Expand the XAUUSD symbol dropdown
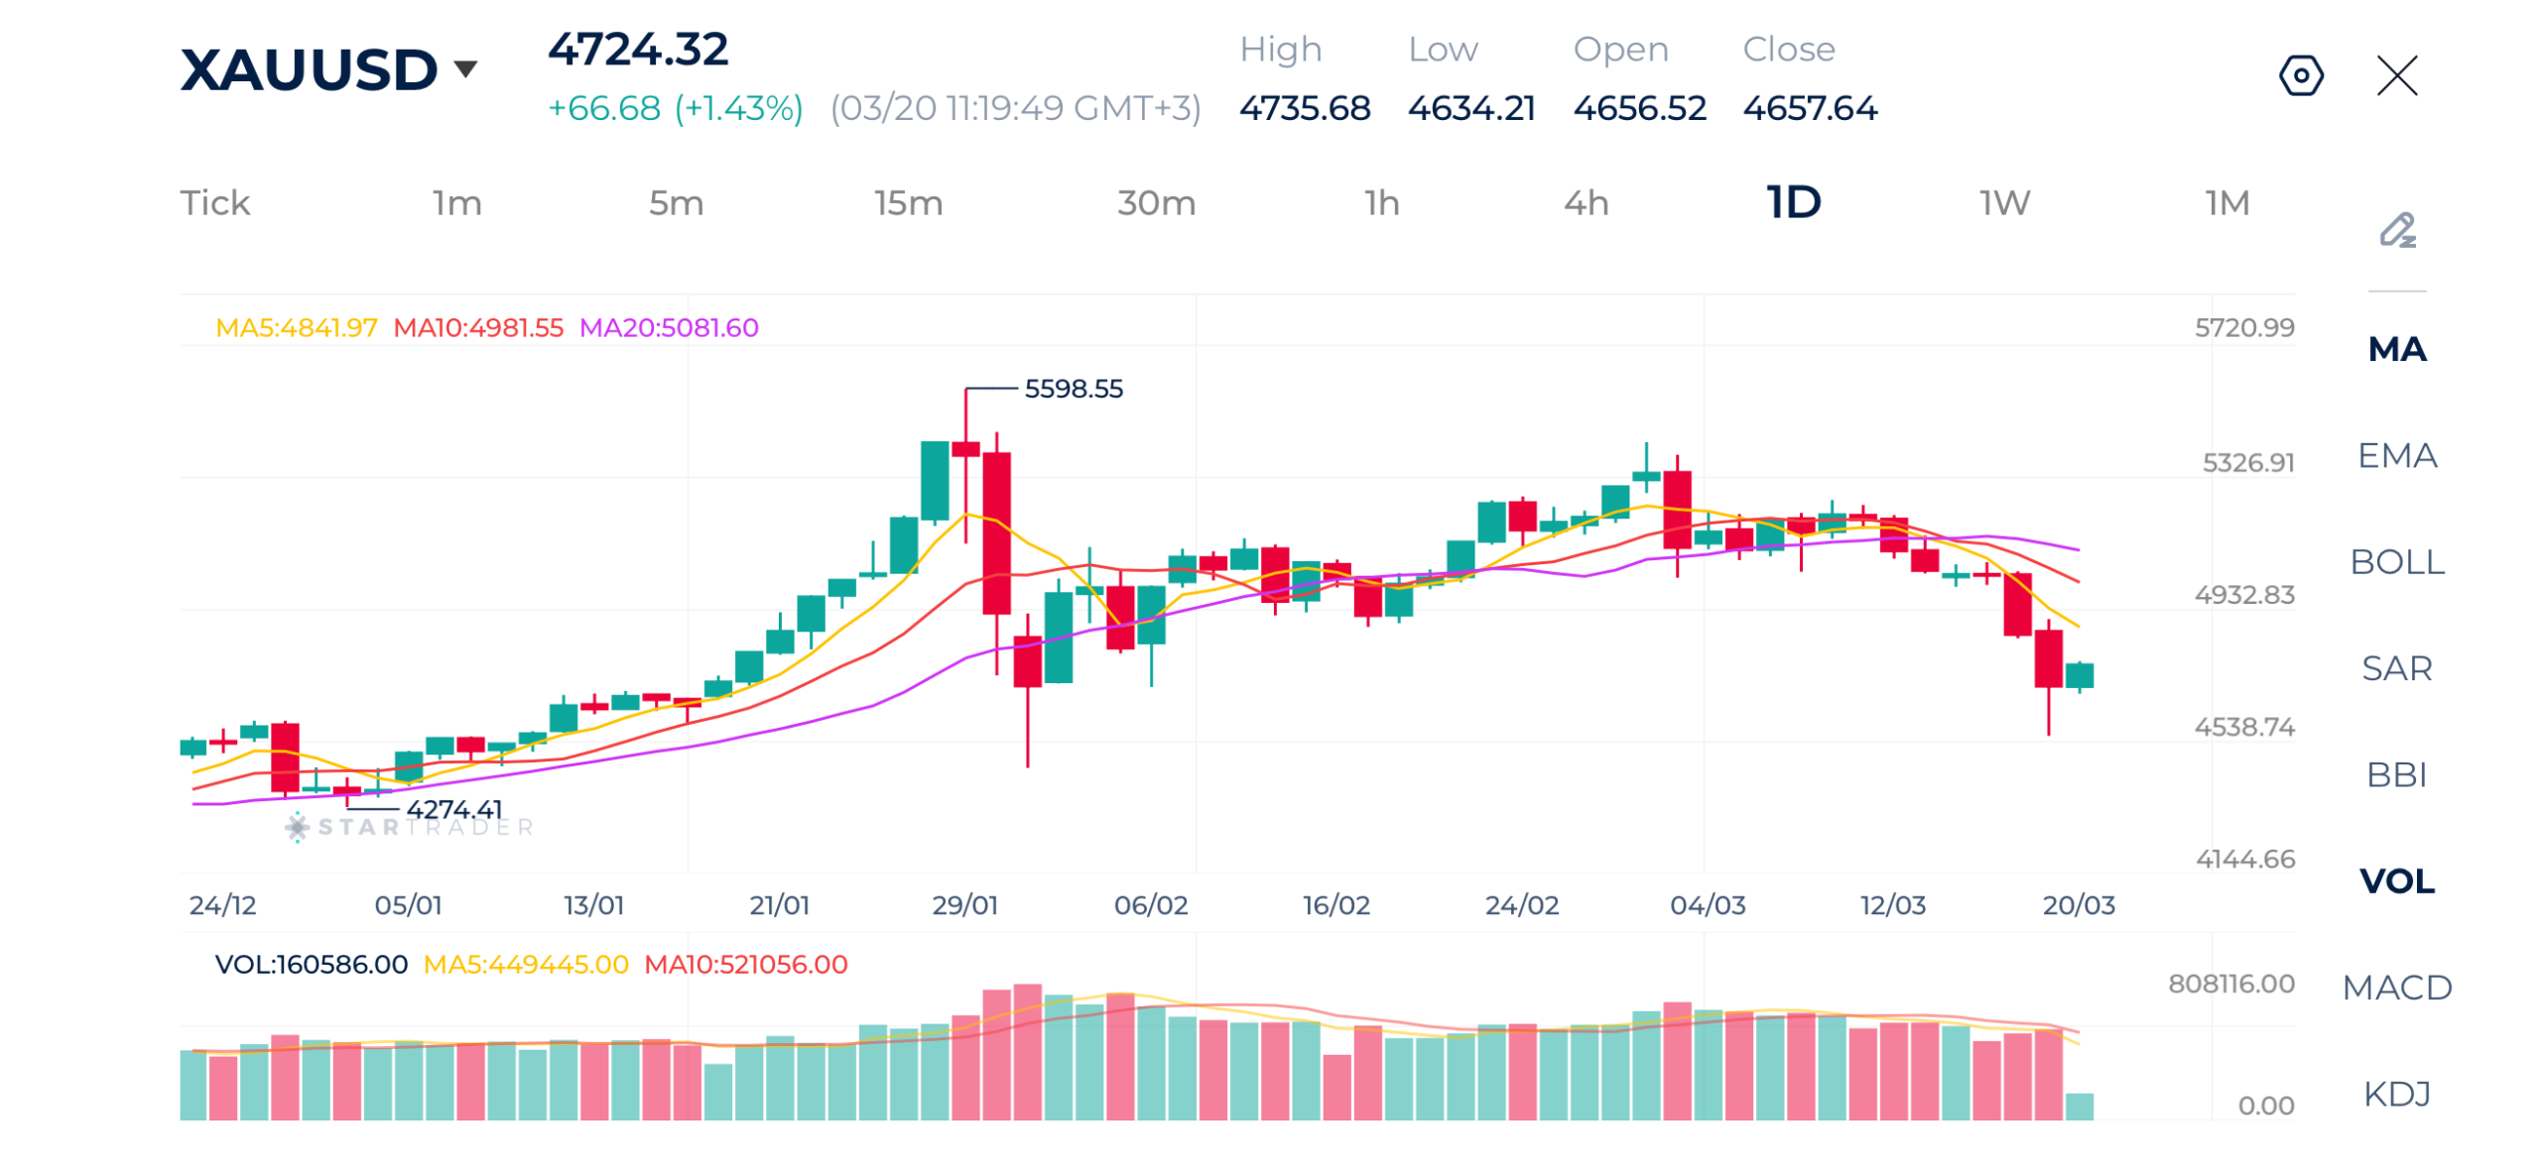The image size is (2540, 1167). (x=465, y=68)
